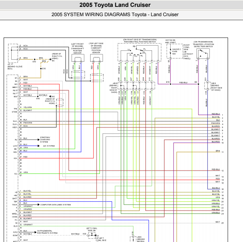This screenshot has width=243, height=242.
Task: Select the "TFN" terminal name
Action: coord(15,109)
